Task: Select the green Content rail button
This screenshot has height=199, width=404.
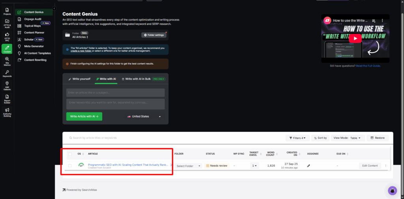Action: (7, 49)
